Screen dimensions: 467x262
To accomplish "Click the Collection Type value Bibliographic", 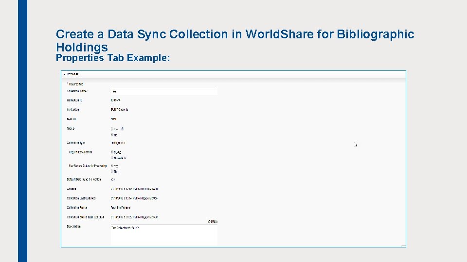I will click(118, 143).
